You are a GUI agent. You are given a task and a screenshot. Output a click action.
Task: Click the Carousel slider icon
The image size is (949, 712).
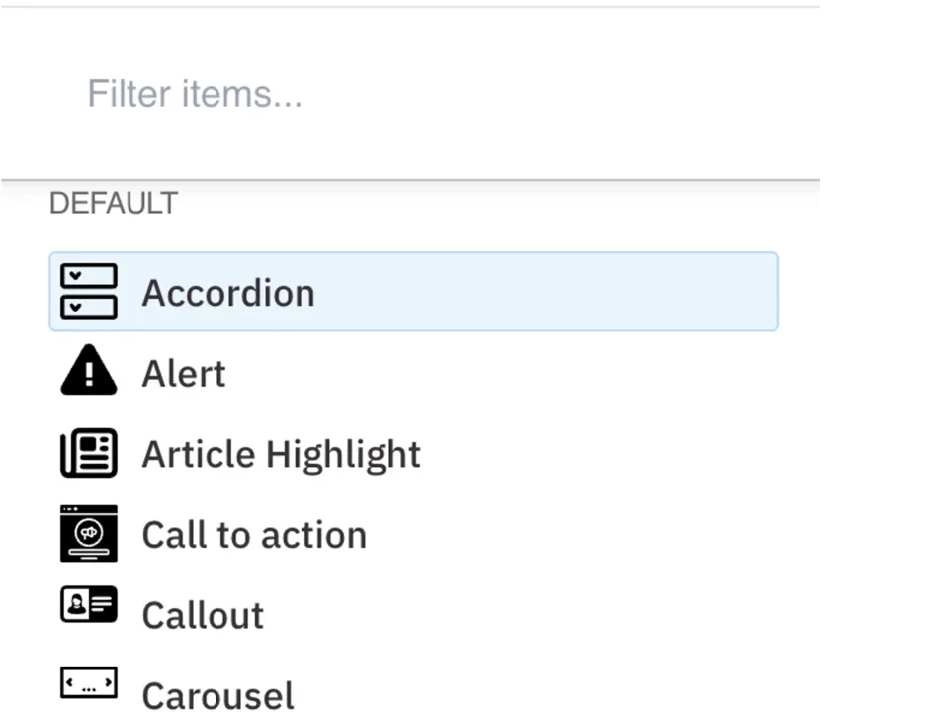89,682
